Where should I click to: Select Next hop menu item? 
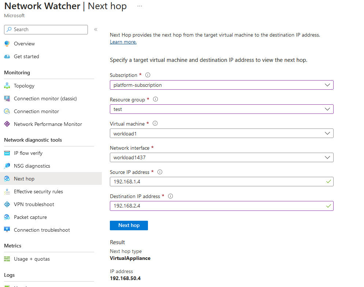(x=24, y=179)
